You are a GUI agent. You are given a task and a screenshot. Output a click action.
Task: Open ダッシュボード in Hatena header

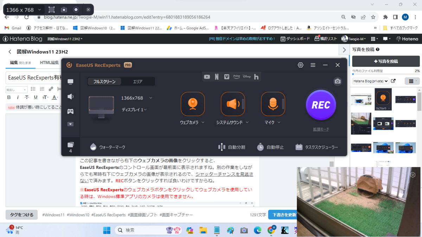pyautogui.click(x=295, y=39)
